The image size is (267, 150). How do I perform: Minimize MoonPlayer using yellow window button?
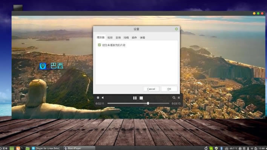tap(254, 13)
